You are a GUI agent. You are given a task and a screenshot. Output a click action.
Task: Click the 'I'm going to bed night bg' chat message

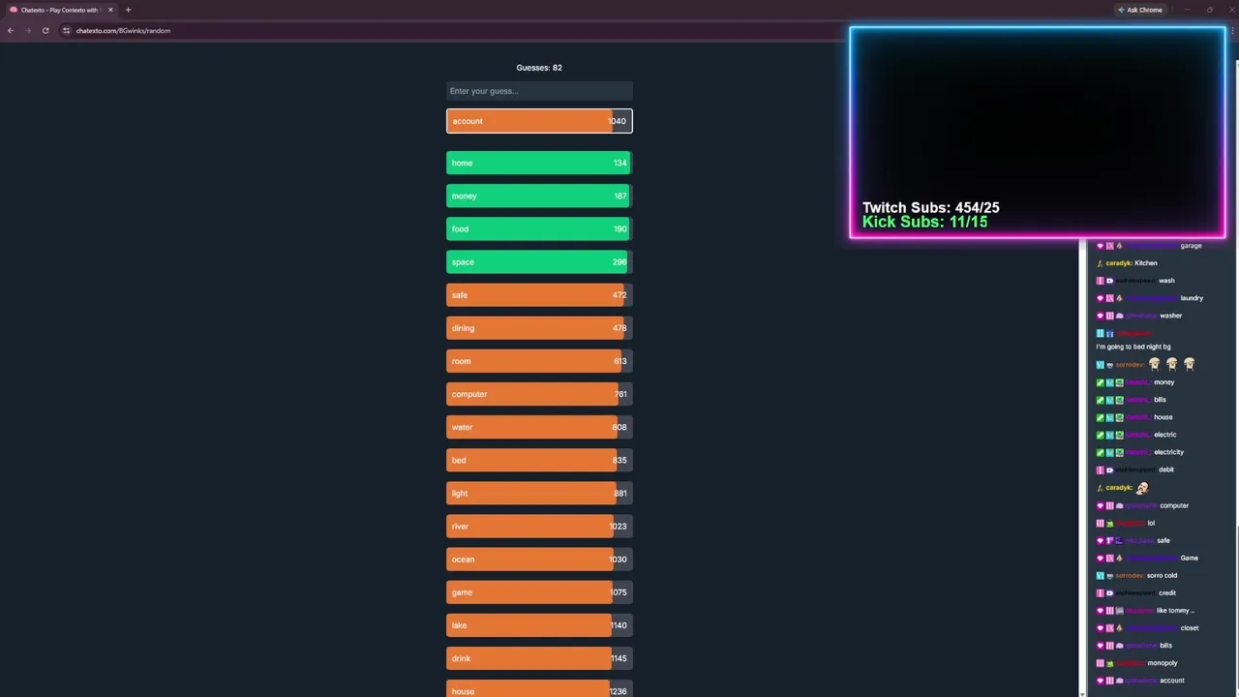pyautogui.click(x=1133, y=347)
